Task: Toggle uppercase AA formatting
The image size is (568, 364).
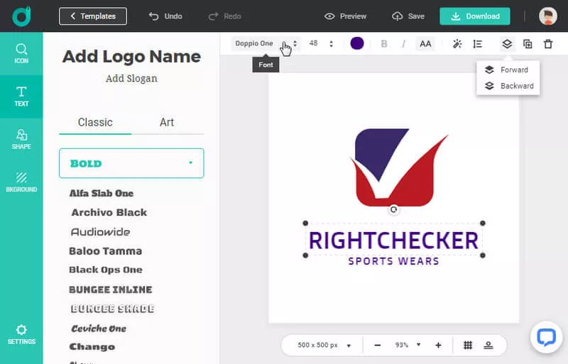Action: click(x=425, y=44)
